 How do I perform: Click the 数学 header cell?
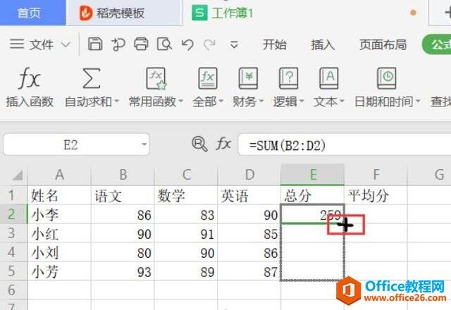point(186,195)
